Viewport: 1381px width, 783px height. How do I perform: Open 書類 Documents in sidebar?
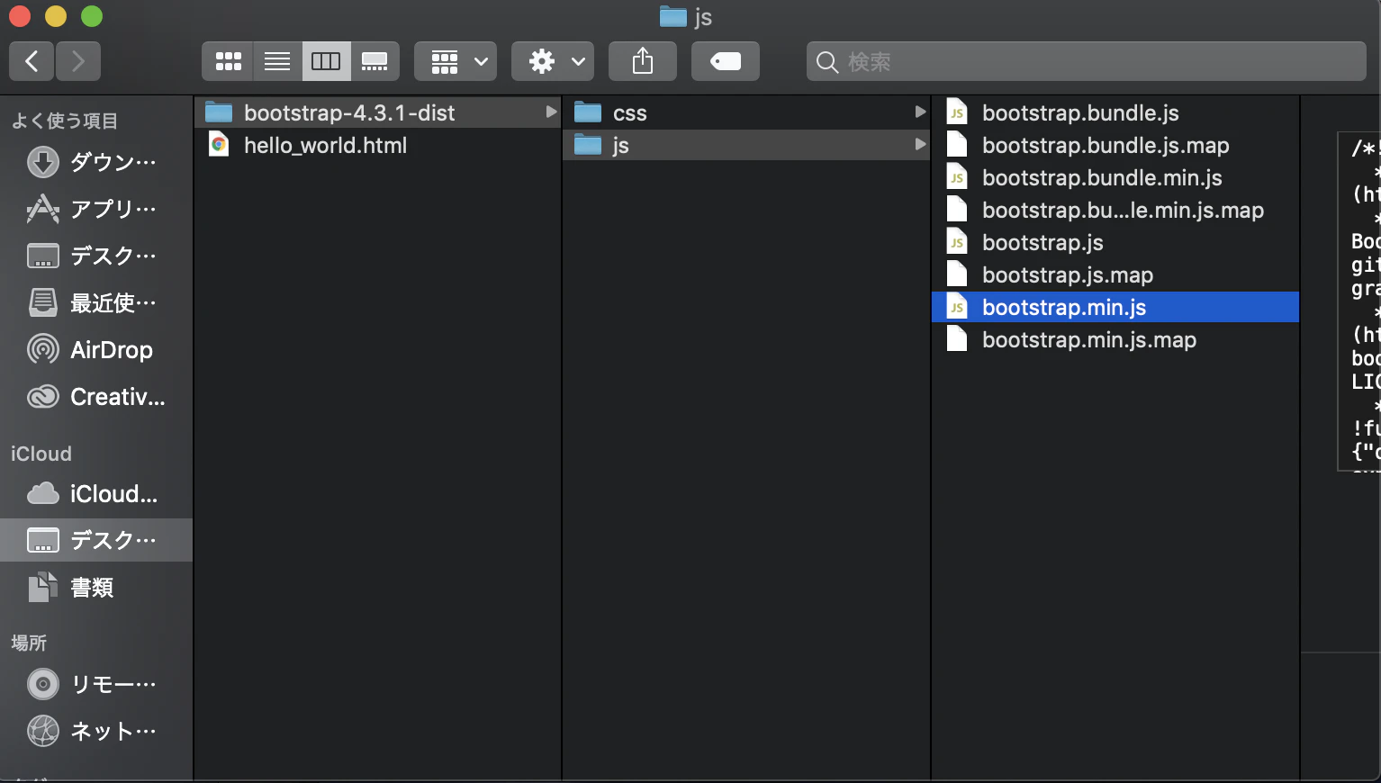pyautogui.click(x=96, y=587)
